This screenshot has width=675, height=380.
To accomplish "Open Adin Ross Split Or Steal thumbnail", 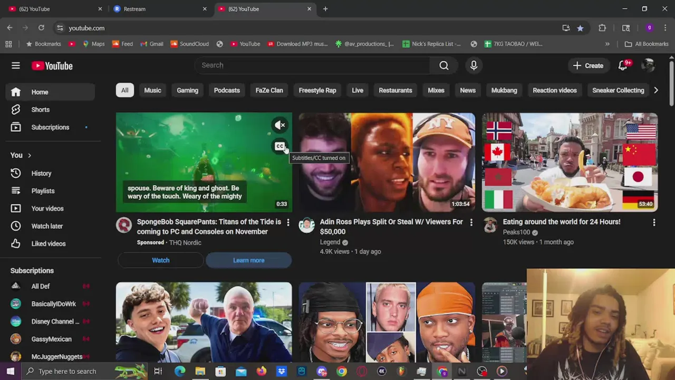I will (x=387, y=162).
